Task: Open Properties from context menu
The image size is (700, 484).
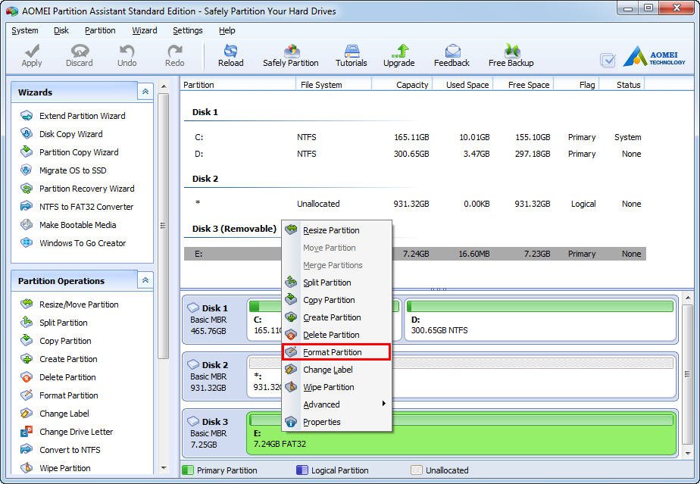Action: point(336,422)
